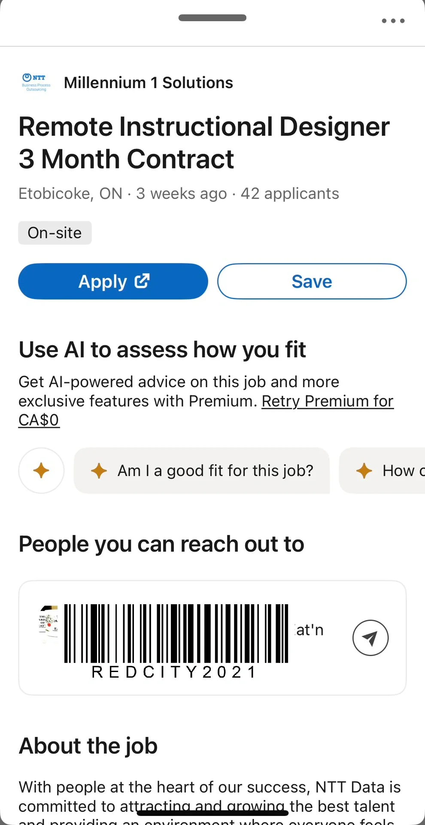
Task: Tap the round gold sparkle AI button
Action: point(41,471)
